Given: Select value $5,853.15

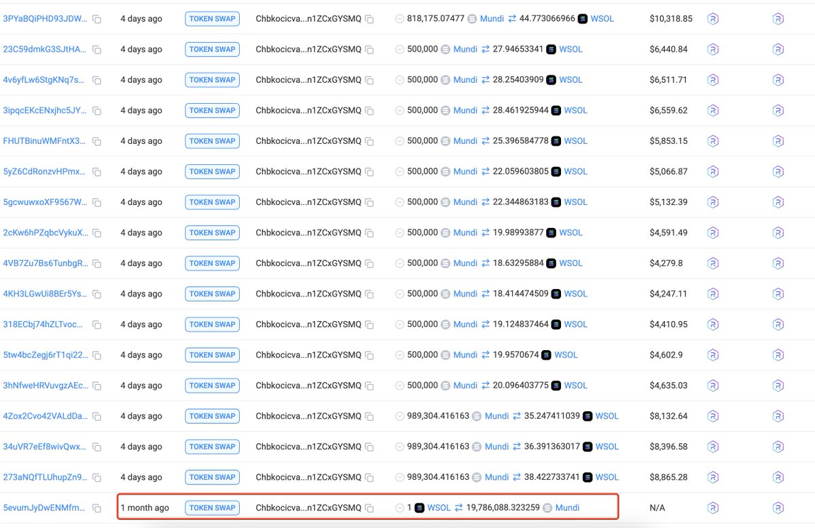Looking at the screenshot, I should 668,141.
